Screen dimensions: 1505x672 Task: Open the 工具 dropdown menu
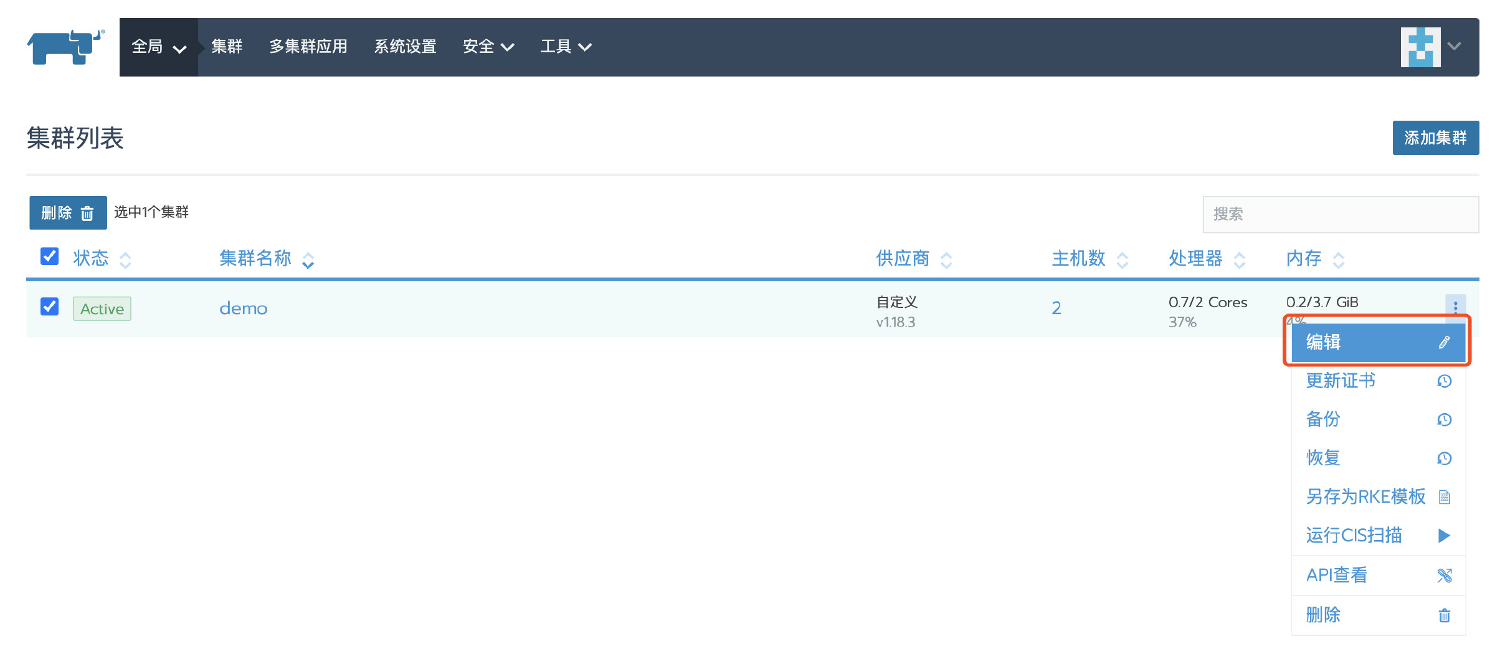point(565,47)
